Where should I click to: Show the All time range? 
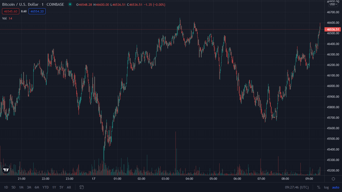[69, 187]
